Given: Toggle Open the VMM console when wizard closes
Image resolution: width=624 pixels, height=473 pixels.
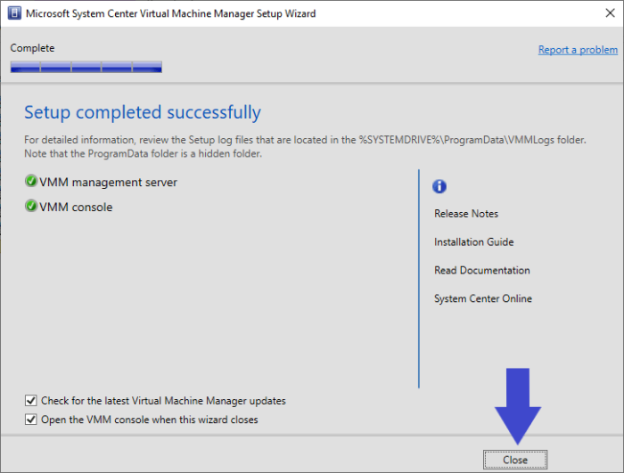Looking at the screenshot, I should [x=30, y=420].
